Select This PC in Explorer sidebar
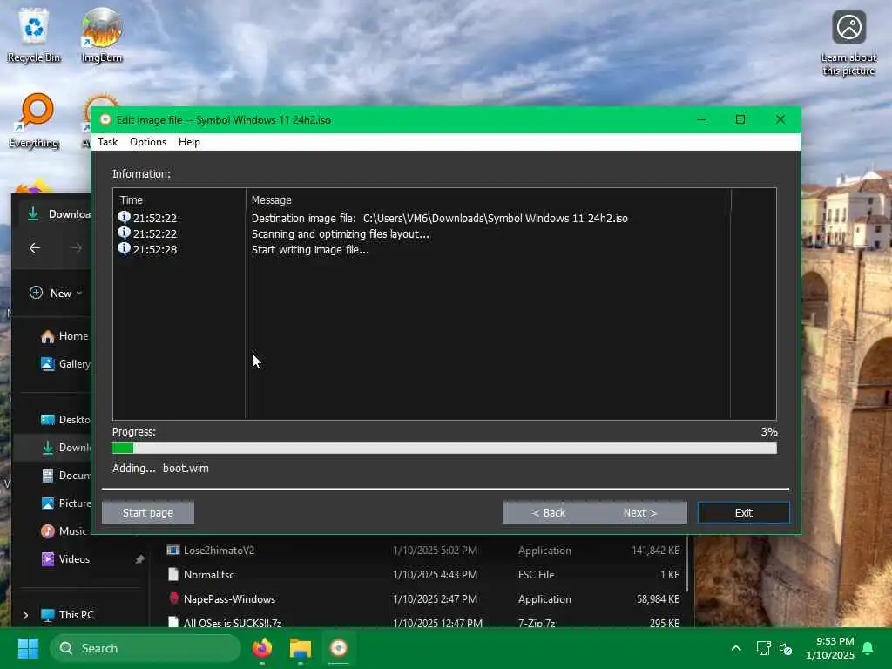The image size is (892, 669). [x=67, y=614]
